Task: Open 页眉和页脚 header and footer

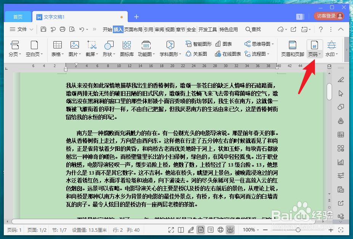Action: click(292, 49)
